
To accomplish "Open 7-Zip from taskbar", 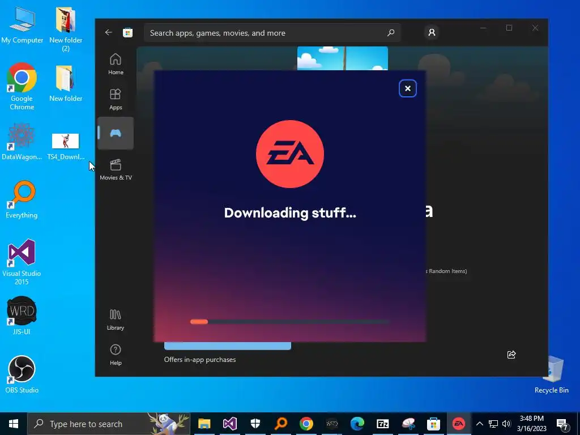I will pos(383,424).
